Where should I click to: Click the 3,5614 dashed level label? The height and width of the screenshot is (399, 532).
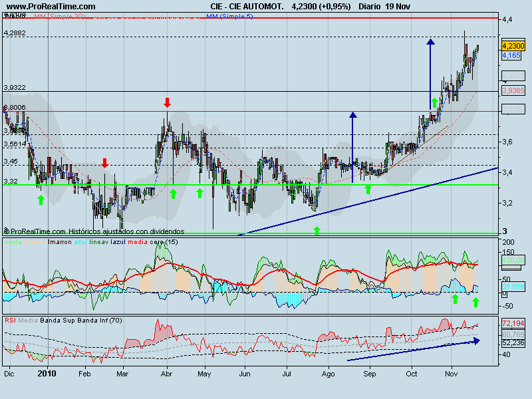(15, 144)
